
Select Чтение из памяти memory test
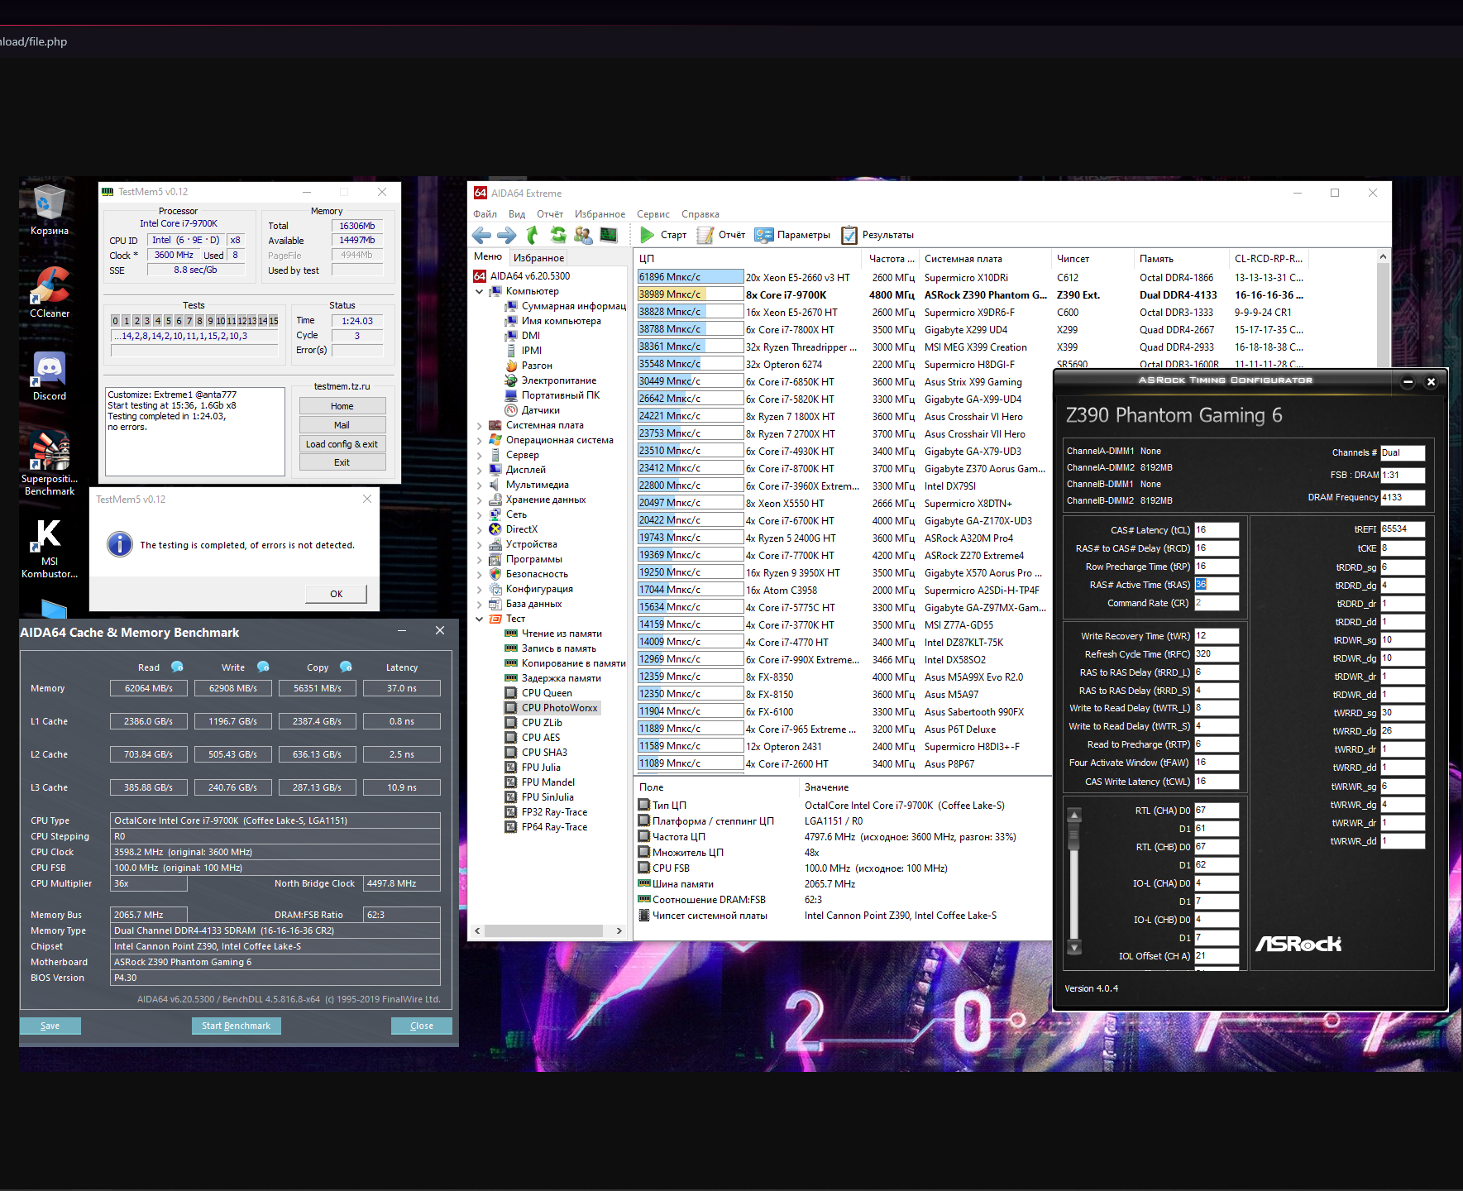click(553, 634)
